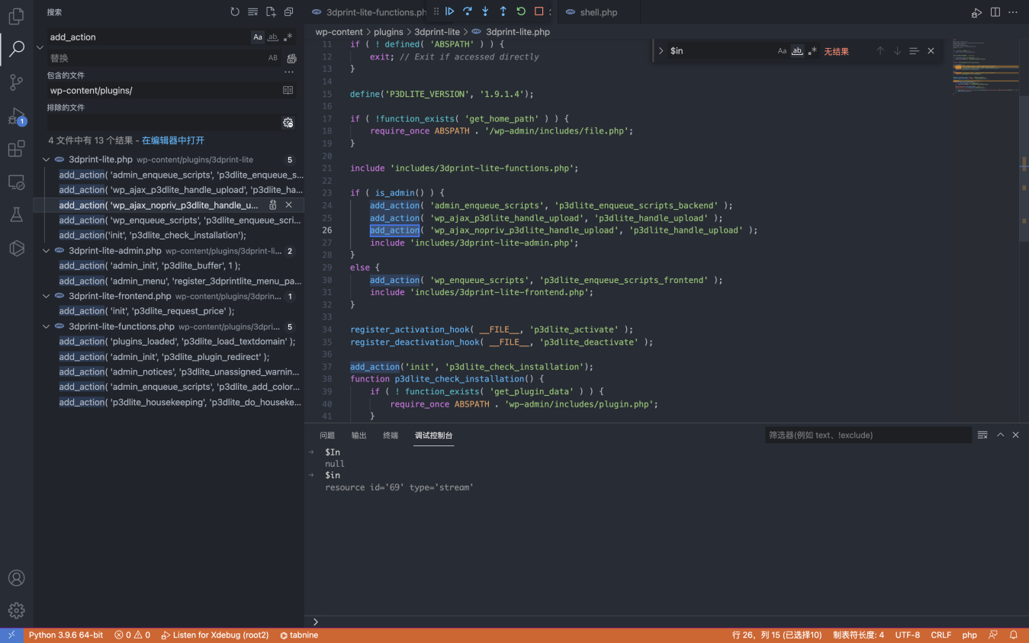The height and width of the screenshot is (643, 1029).
Task: Click the debug Step Over button
Action: click(x=467, y=11)
